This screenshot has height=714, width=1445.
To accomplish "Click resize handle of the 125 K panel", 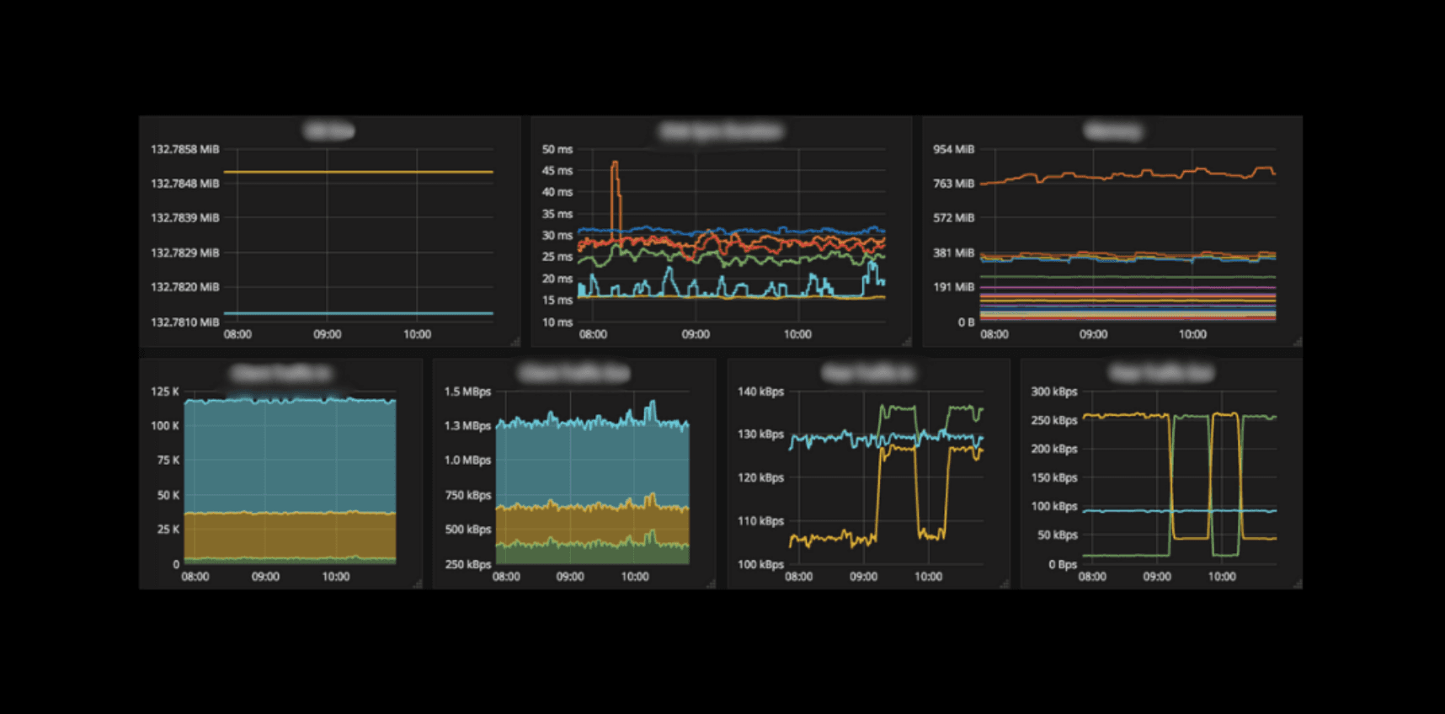I will 418,583.
